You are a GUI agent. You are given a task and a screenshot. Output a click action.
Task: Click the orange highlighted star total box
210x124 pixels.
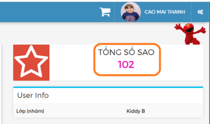pyautogui.click(x=127, y=60)
